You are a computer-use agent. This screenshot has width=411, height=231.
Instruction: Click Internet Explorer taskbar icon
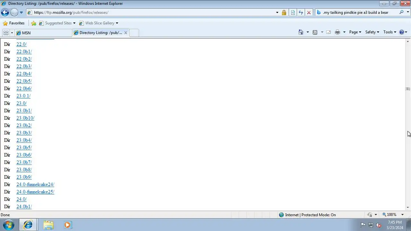[28, 225]
